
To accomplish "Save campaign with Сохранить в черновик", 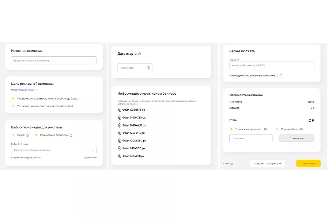I will click(267, 163).
